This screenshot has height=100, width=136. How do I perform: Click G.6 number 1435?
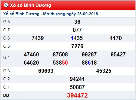[x=77, y=38]
